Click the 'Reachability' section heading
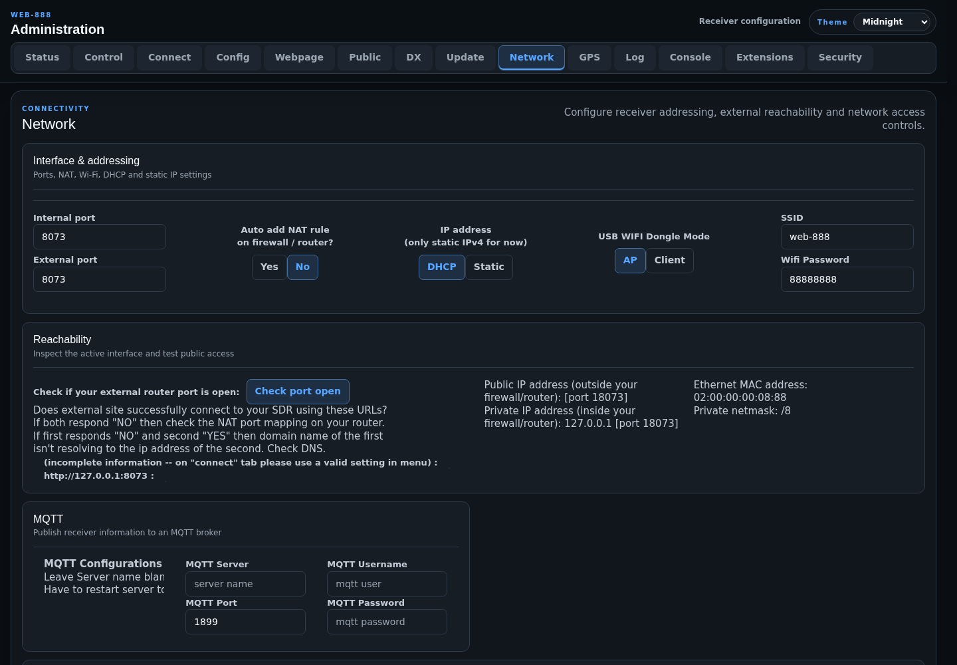957x665 pixels. 62,340
